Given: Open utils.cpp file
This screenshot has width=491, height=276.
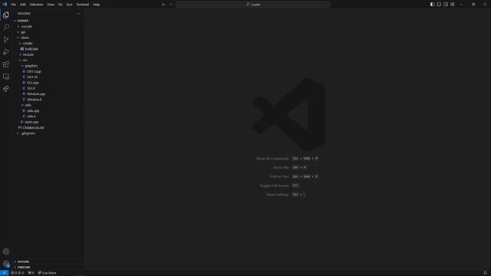Looking at the screenshot, I should point(48,110).
